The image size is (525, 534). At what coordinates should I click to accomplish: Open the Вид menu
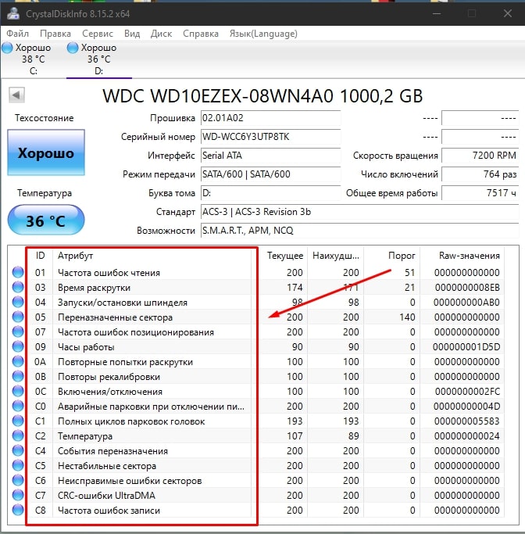pos(132,34)
